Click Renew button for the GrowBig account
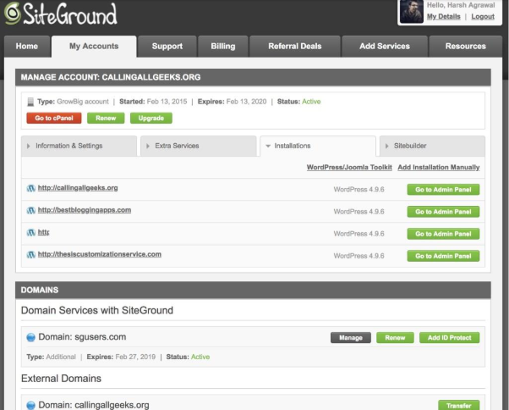This screenshot has height=410, width=509. click(106, 118)
